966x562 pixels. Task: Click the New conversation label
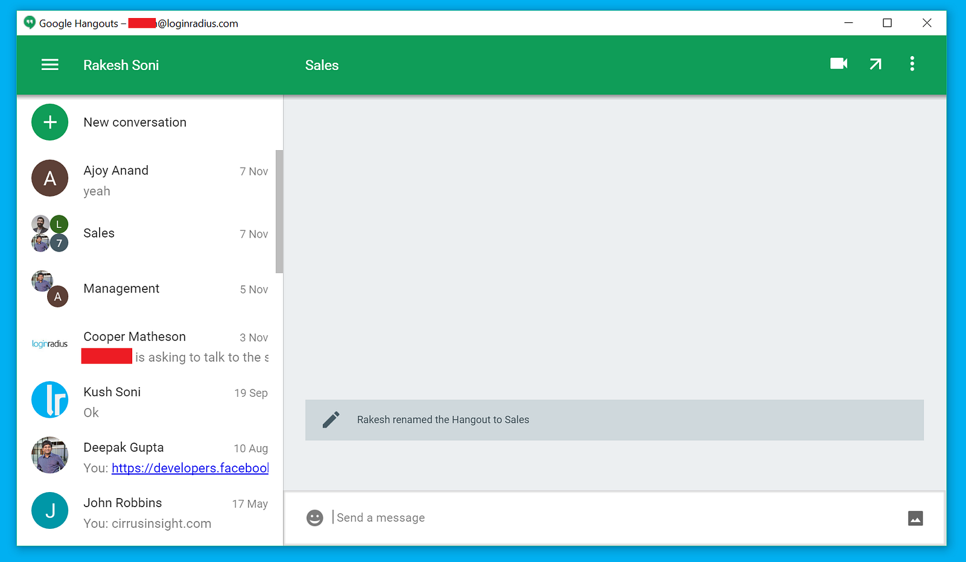point(135,122)
